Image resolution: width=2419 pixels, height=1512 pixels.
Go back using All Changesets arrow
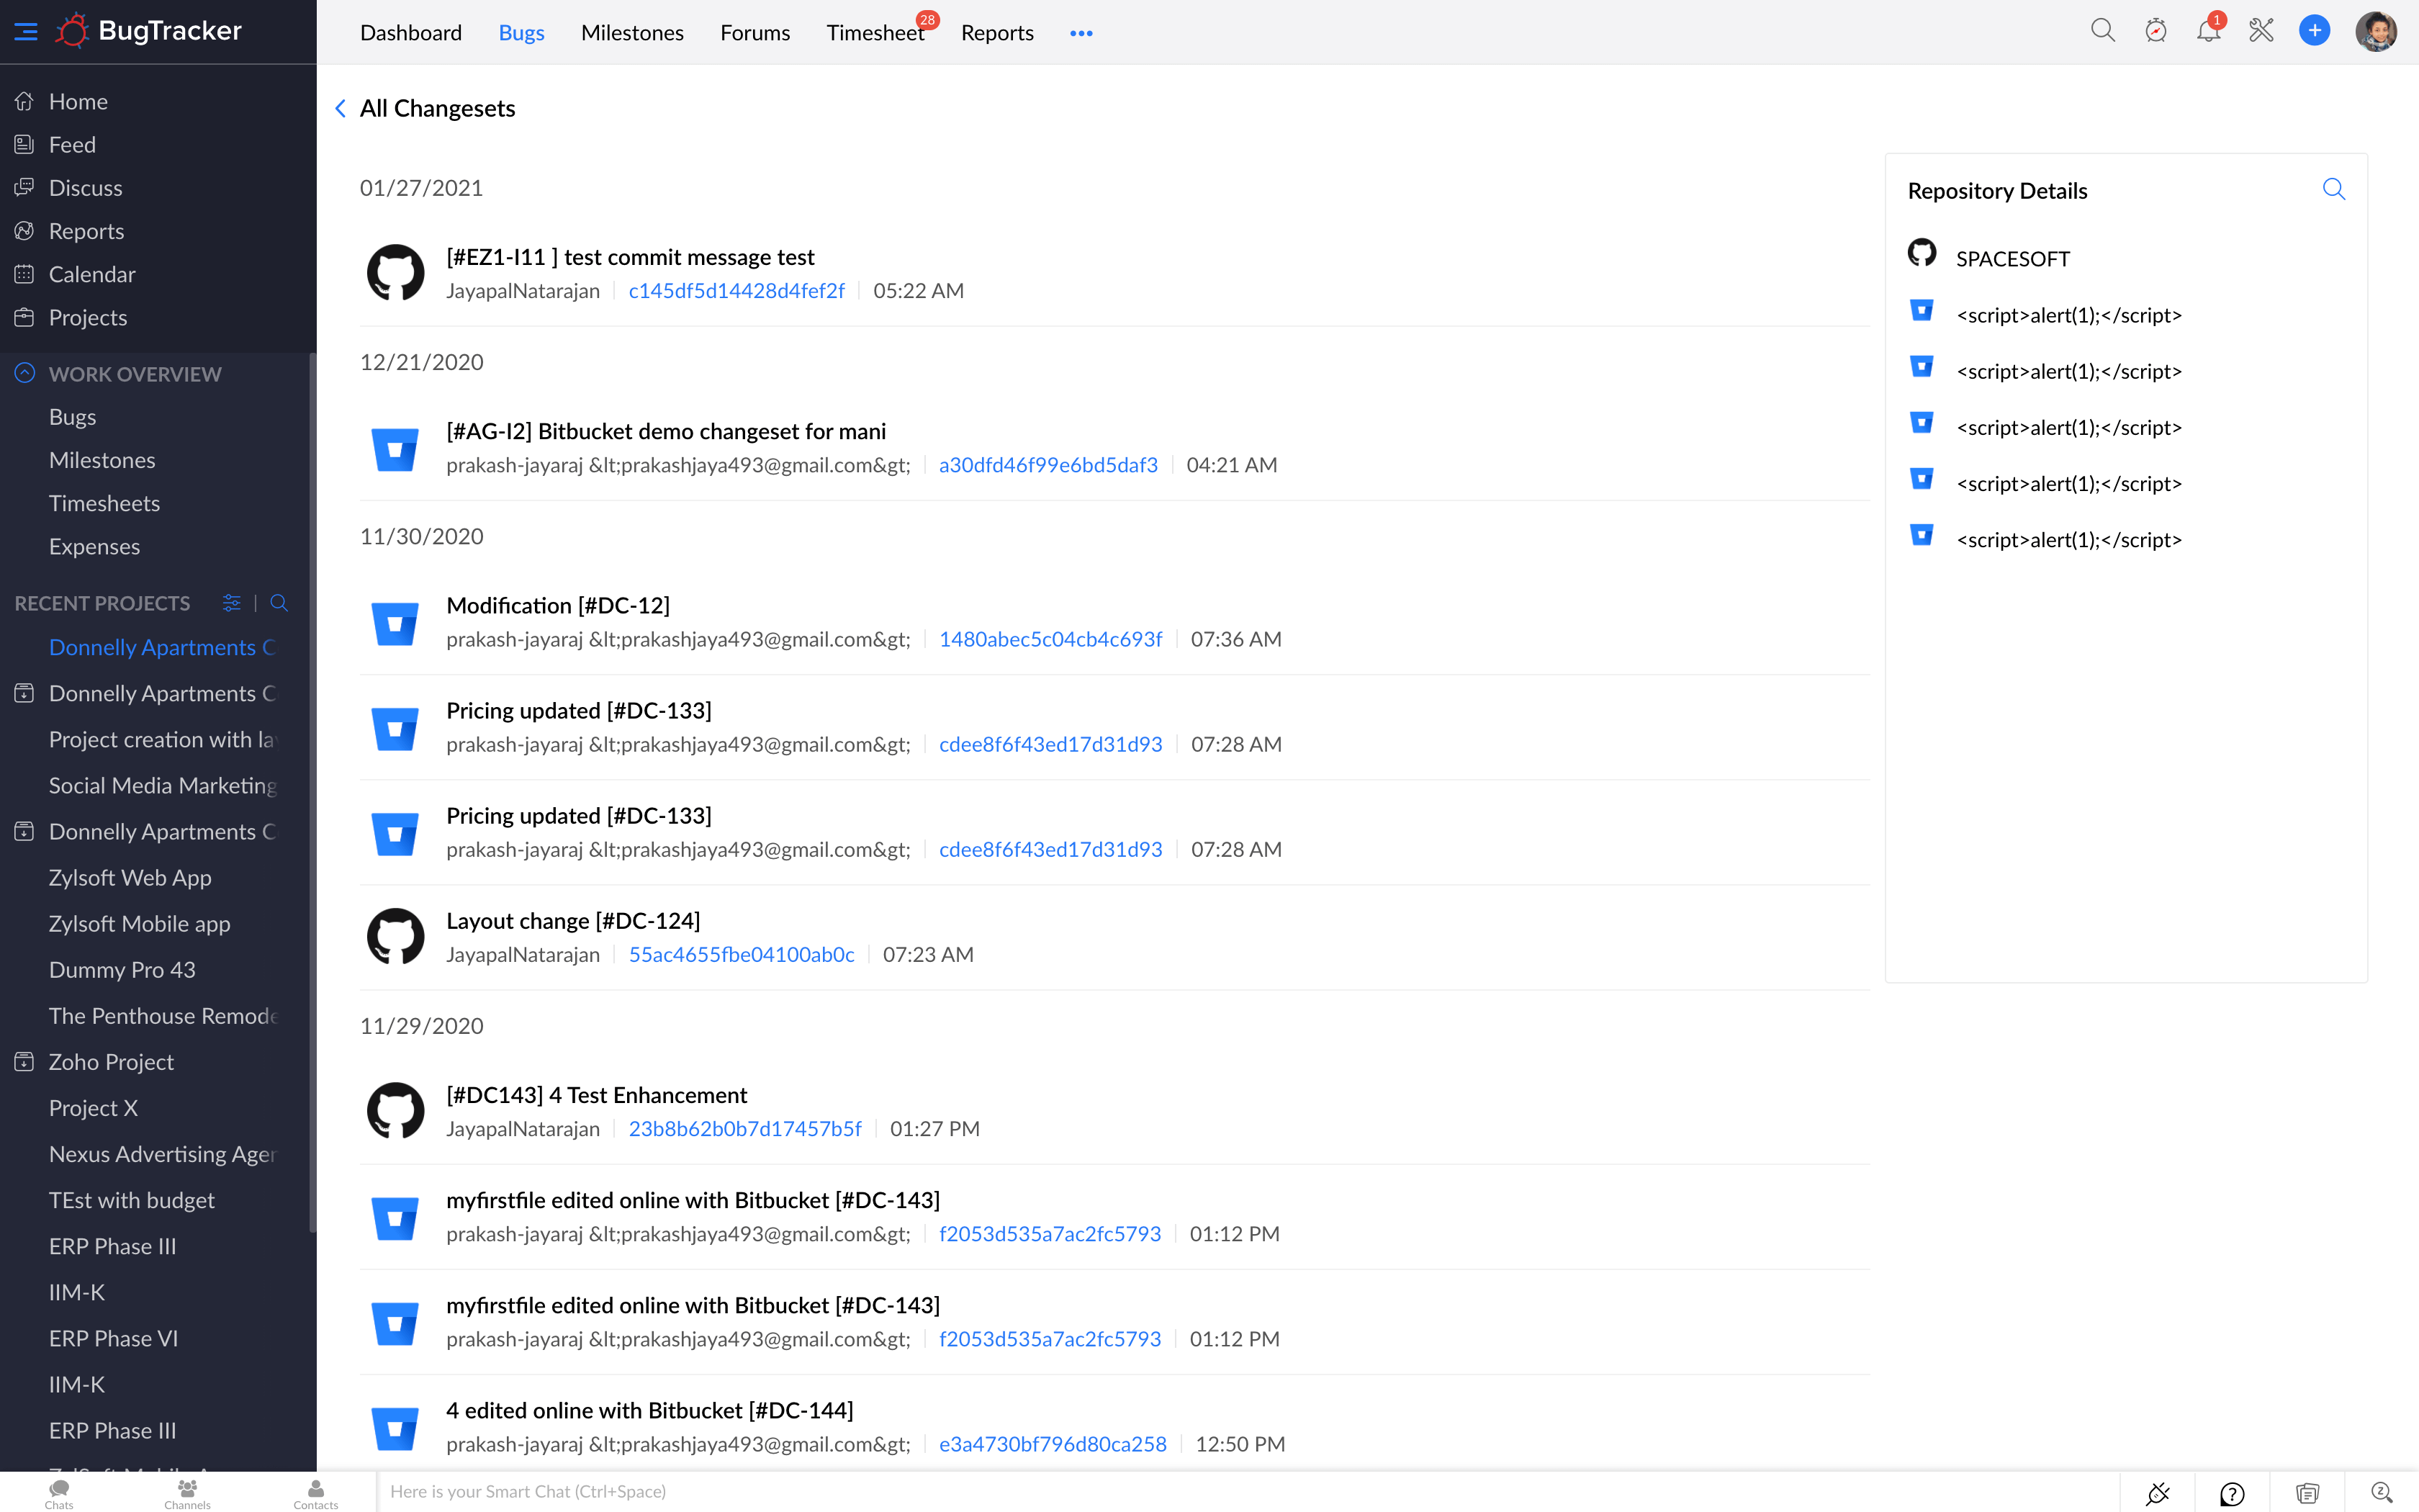tap(341, 108)
